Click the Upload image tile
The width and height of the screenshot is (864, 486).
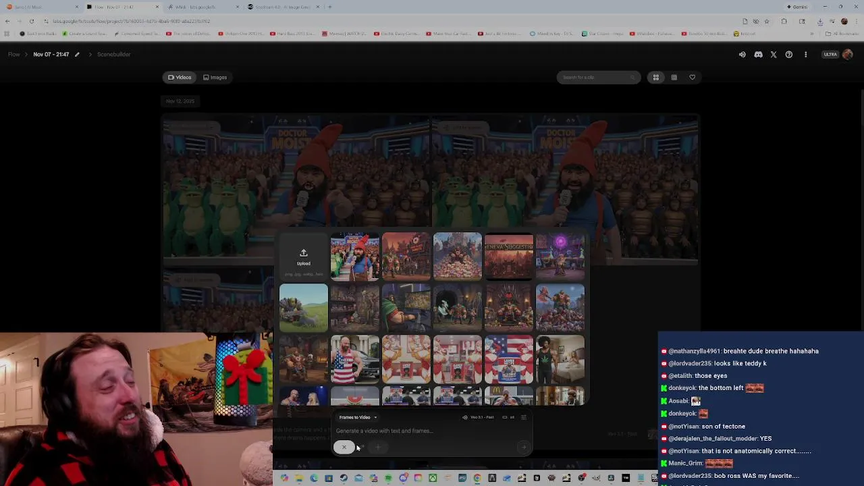tap(304, 256)
